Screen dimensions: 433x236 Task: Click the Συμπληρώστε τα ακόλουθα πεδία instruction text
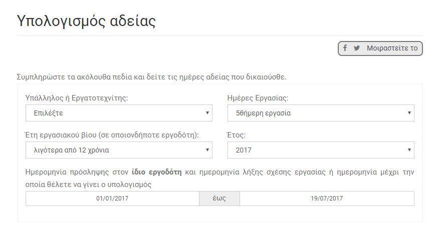pyautogui.click(x=151, y=77)
